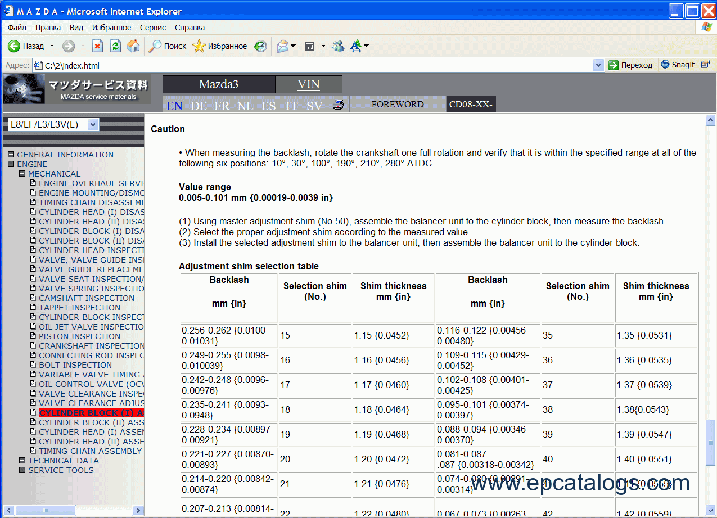
Task: Open CRANKSHAFT INSPECTION tree item
Action: tap(92, 346)
